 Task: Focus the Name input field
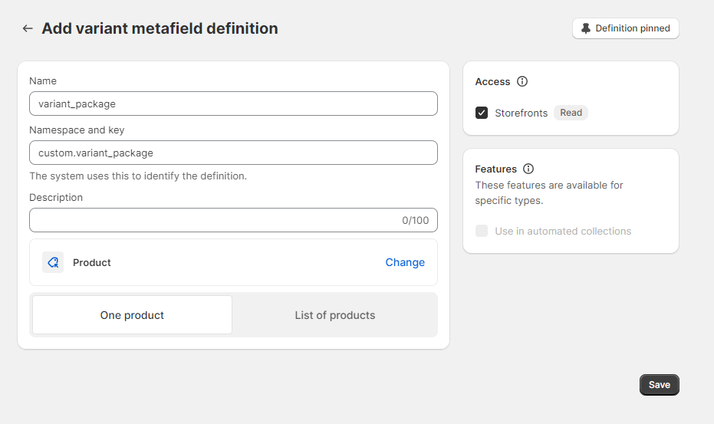click(x=233, y=104)
